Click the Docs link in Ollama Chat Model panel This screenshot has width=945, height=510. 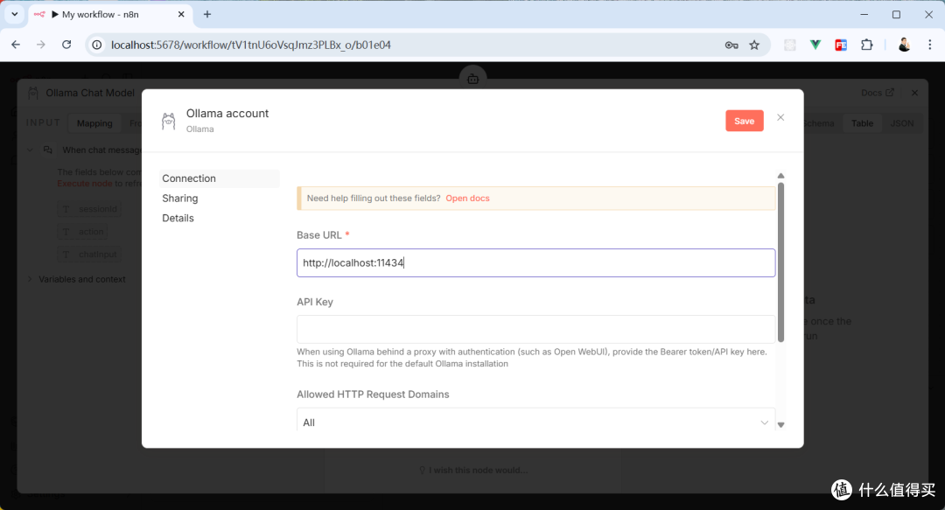(877, 93)
